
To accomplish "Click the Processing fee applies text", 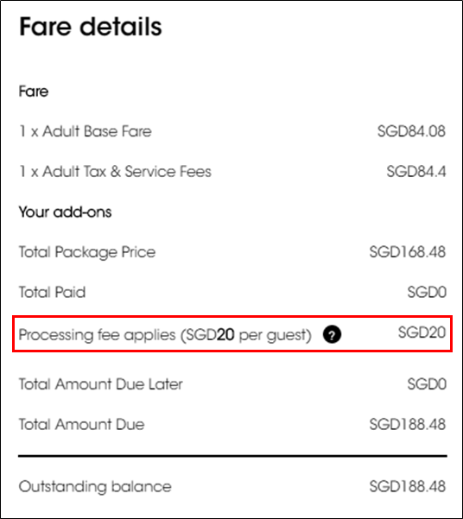I will (x=165, y=335).
